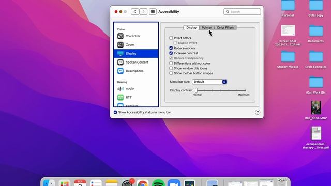Open Finder from the Dock
This screenshot has width=331, height=186.
49,183
